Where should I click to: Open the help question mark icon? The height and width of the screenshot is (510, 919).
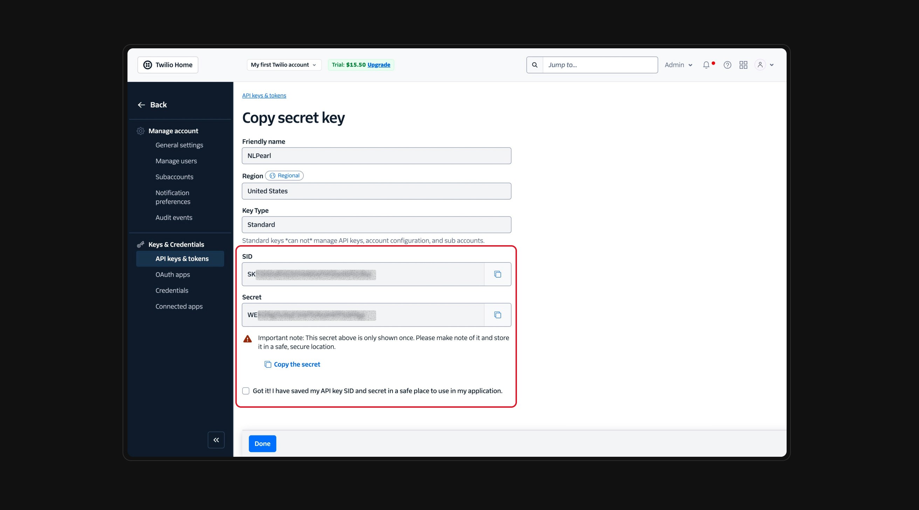[x=727, y=65]
